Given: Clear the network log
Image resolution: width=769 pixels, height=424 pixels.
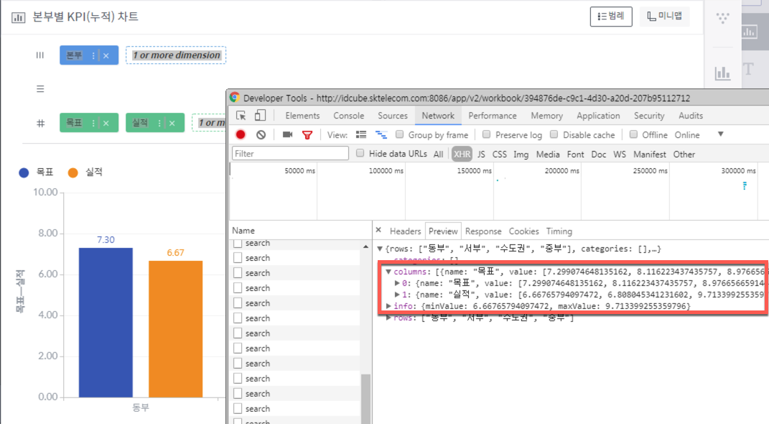Looking at the screenshot, I should pos(261,134).
